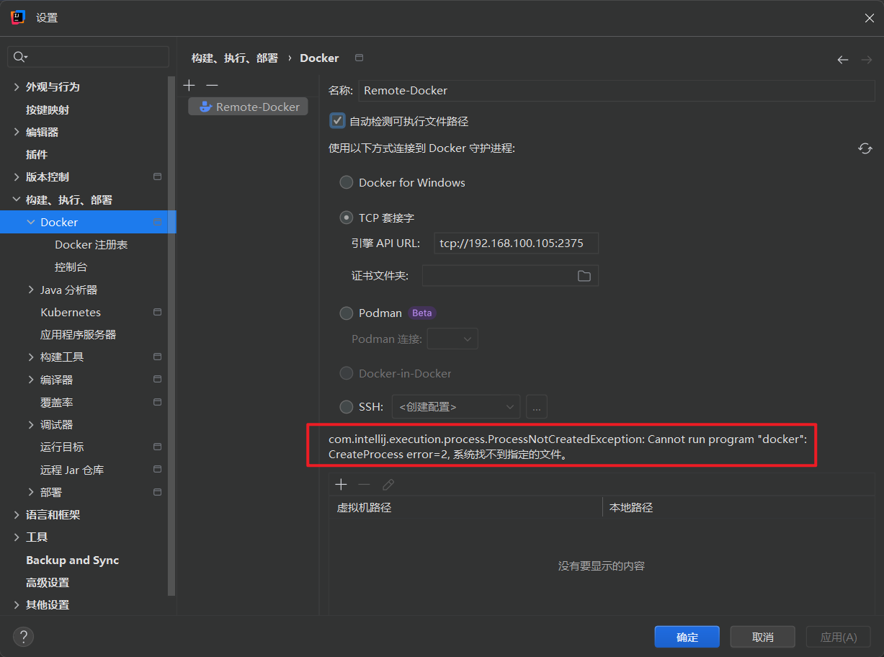Click the add Docker configuration plus icon

pyautogui.click(x=189, y=85)
